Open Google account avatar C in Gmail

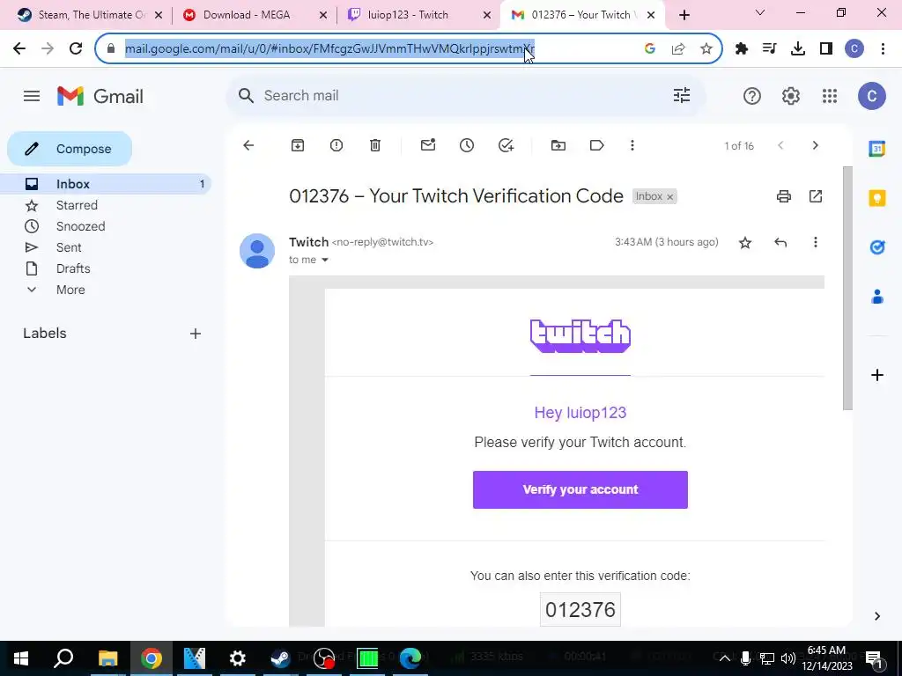click(x=871, y=96)
